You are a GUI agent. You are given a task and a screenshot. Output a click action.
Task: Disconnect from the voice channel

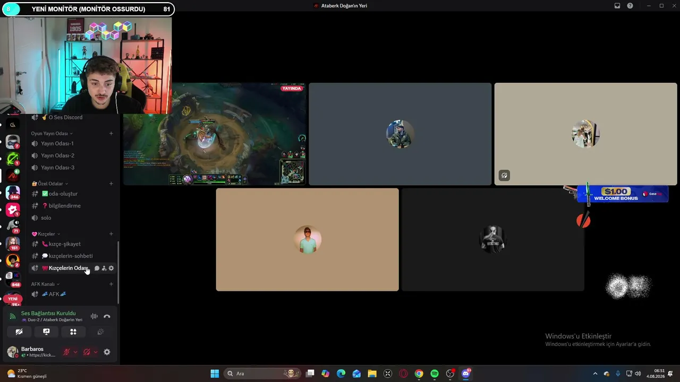pos(107,316)
